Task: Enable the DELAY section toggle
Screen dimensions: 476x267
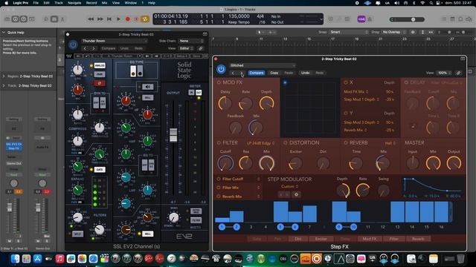Action: click(x=406, y=82)
